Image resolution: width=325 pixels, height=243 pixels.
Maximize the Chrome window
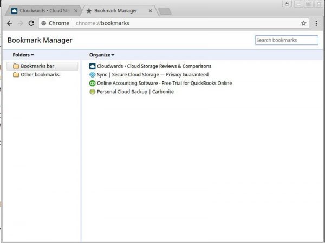coord(309,4)
